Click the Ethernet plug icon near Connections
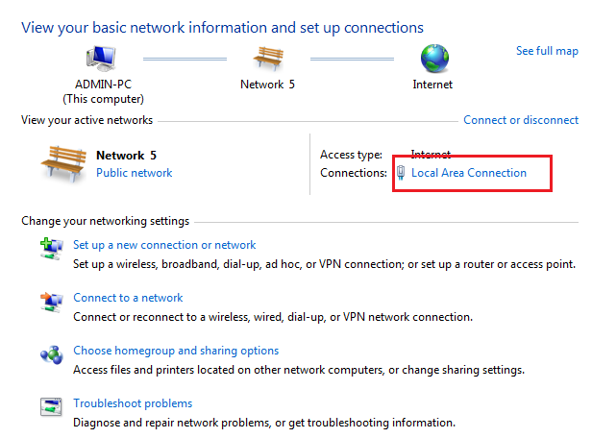This screenshot has height=438, width=592. [401, 173]
